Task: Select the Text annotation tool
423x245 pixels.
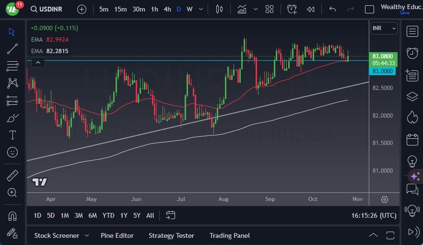Action: click(12, 135)
